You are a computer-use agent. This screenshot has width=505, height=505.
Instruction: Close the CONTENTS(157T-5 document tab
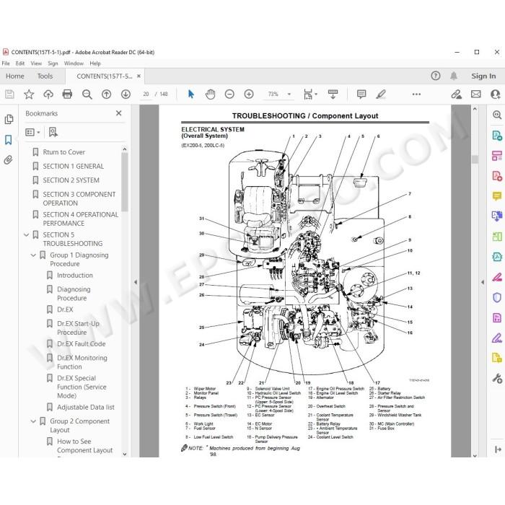[x=139, y=76]
